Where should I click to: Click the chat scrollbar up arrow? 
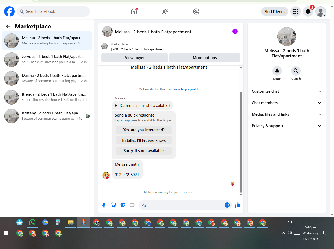241,68
